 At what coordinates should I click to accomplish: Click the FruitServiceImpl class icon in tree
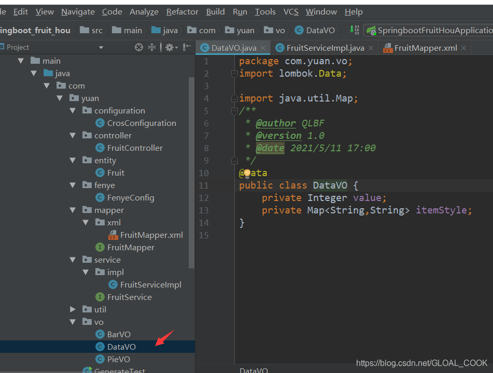pyautogui.click(x=113, y=285)
